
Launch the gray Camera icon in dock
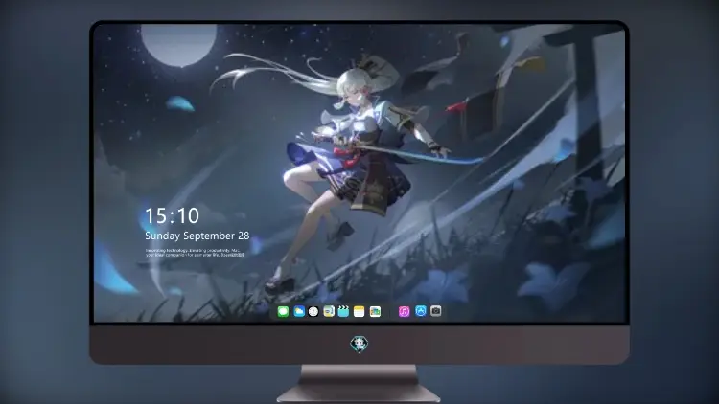pos(436,311)
